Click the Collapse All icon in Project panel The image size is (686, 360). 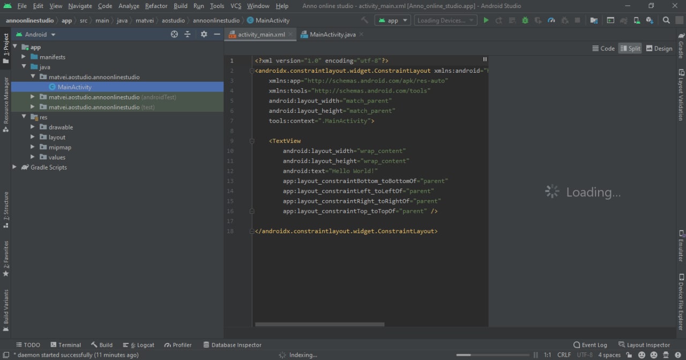pos(188,34)
